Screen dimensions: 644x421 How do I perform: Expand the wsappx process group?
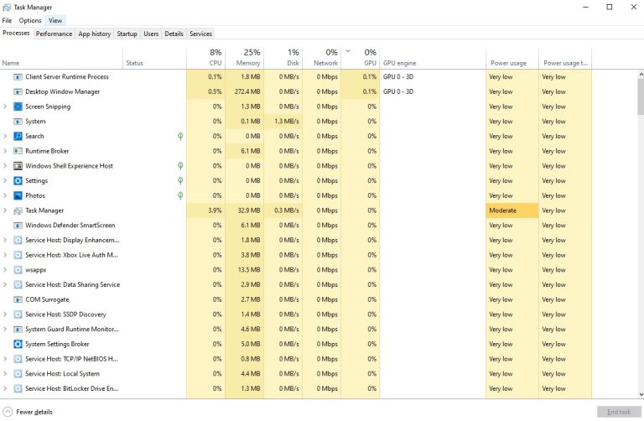click(x=5, y=270)
